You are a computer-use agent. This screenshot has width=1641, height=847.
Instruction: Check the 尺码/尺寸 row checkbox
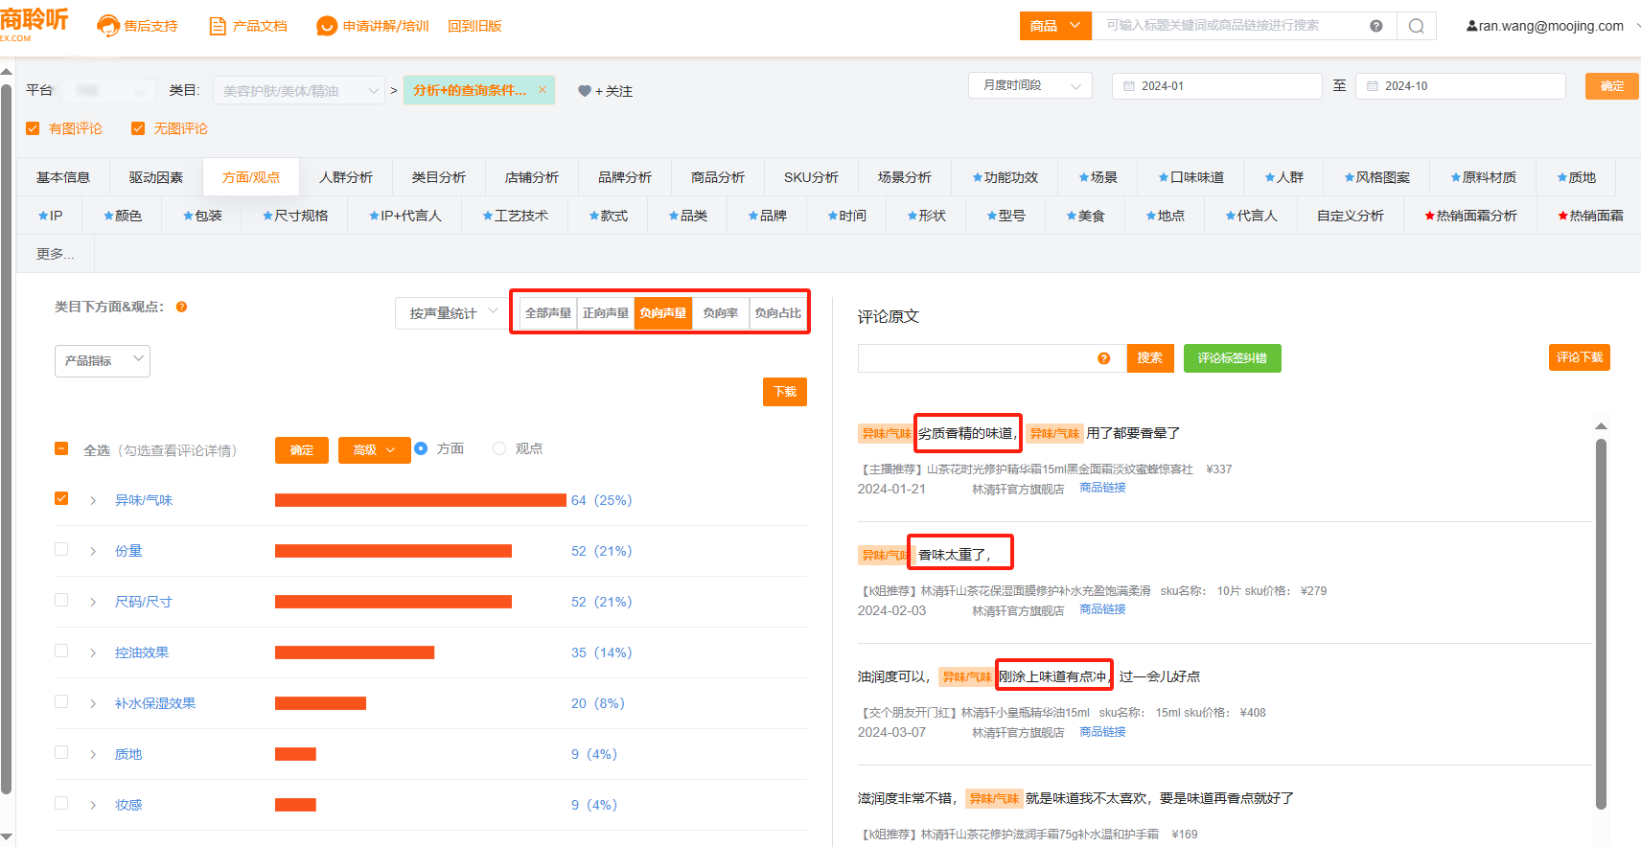(61, 600)
